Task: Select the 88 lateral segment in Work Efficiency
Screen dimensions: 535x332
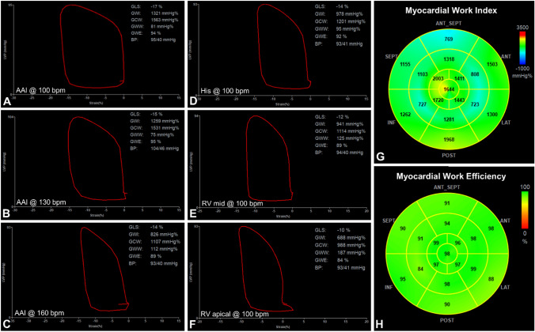Action: point(491,279)
